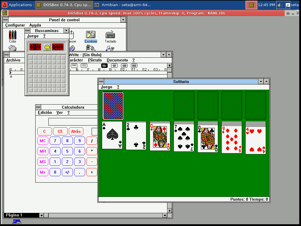Viewport: 301px width, 226px height.
Task: Click the Write vertical scrollbar down arrow
Action: pos(169,211)
